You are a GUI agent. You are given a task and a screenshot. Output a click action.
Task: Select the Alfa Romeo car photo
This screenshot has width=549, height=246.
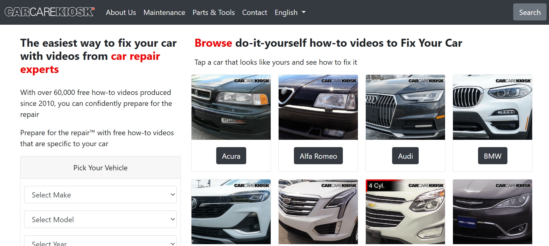318,107
